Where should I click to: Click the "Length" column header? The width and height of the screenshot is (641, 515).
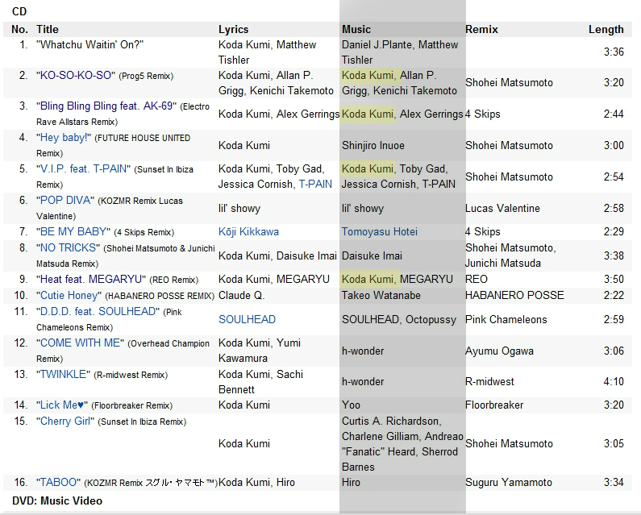click(x=606, y=29)
